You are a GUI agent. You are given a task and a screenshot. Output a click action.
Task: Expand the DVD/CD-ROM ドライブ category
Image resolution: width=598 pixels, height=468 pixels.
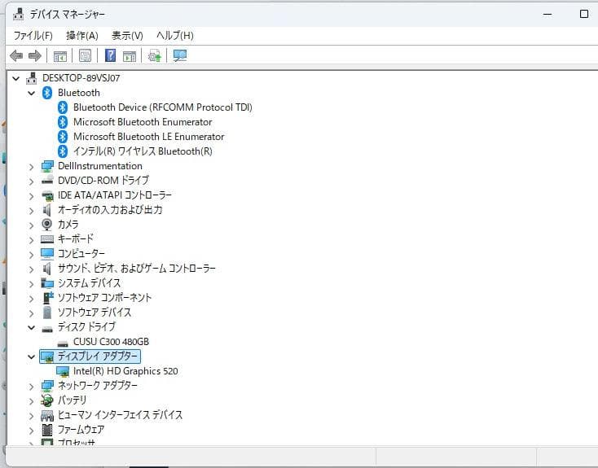tap(31, 181)
